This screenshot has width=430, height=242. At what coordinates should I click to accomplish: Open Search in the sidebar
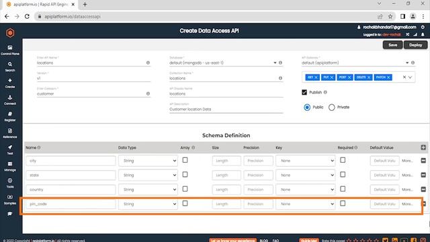pos(10,67)
